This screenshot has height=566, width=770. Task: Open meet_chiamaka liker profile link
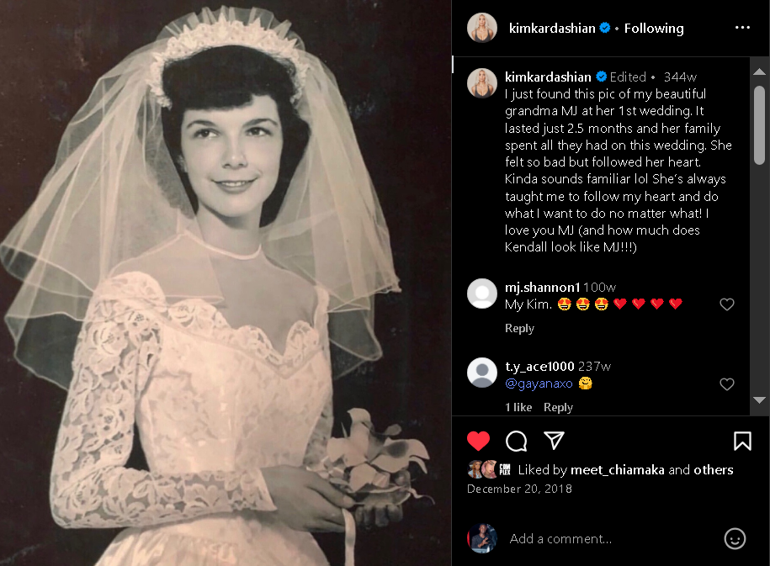point(617,470)
